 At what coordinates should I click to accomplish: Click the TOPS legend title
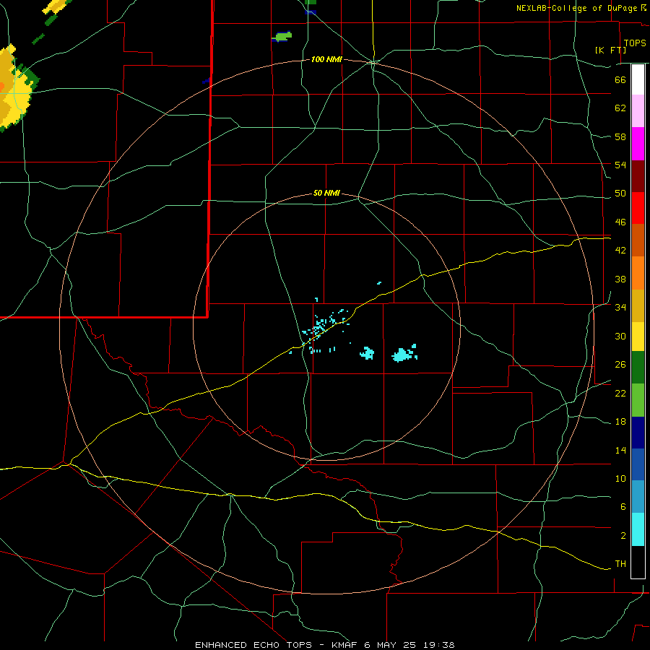coord(635,43)
